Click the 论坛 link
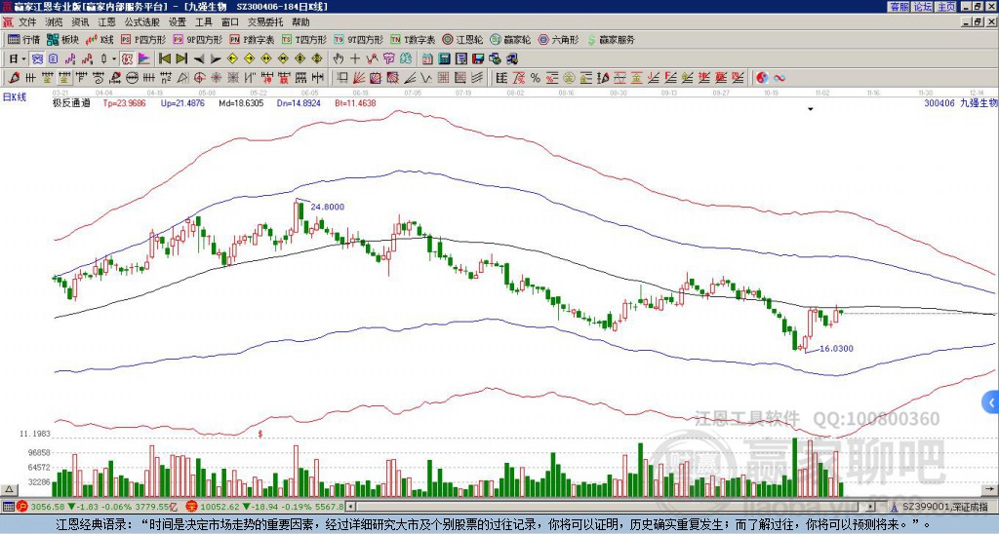The image size is (999, 534). pyautogui.click(x=922, y=7)
